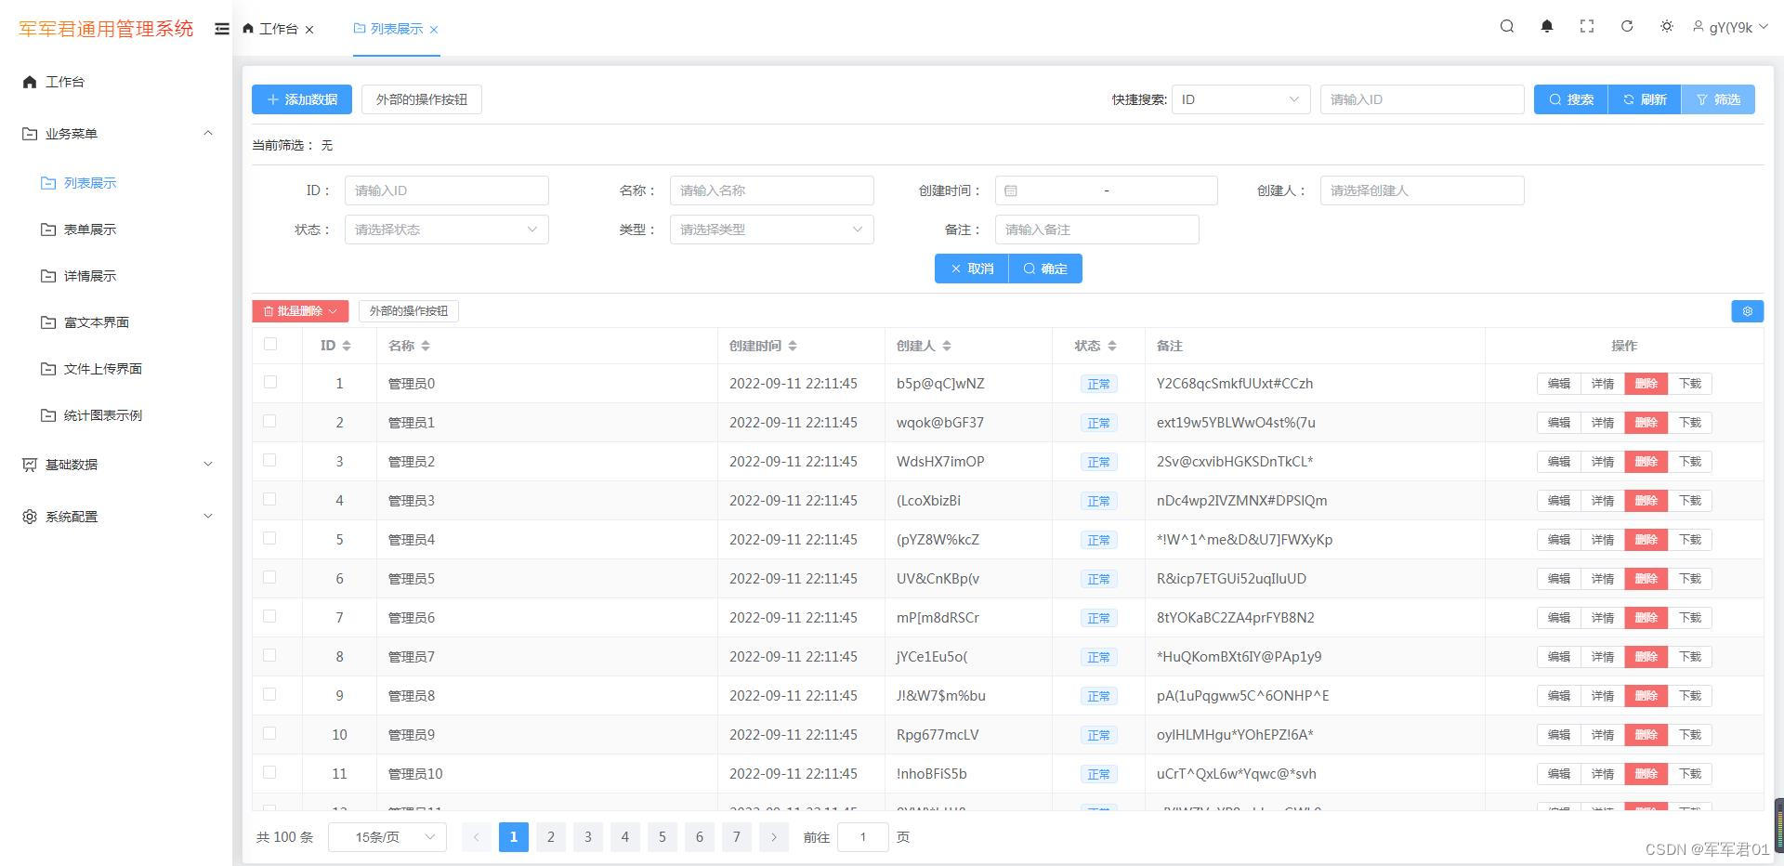Expand the 批量删除 dropdown button
Image resolution: width=1784 pixels, height=866 pixels.
pyautogui.click(x=300, y=311)
